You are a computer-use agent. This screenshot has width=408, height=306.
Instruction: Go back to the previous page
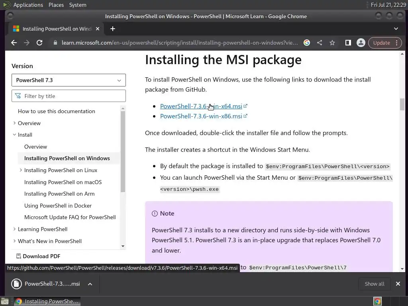tap(14, 43)
